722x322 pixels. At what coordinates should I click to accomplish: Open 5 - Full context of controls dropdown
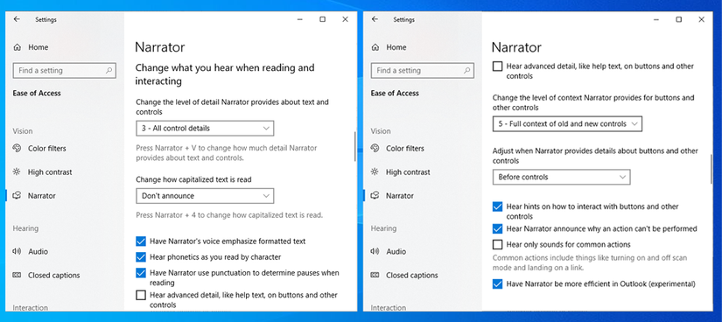[567, 124]
